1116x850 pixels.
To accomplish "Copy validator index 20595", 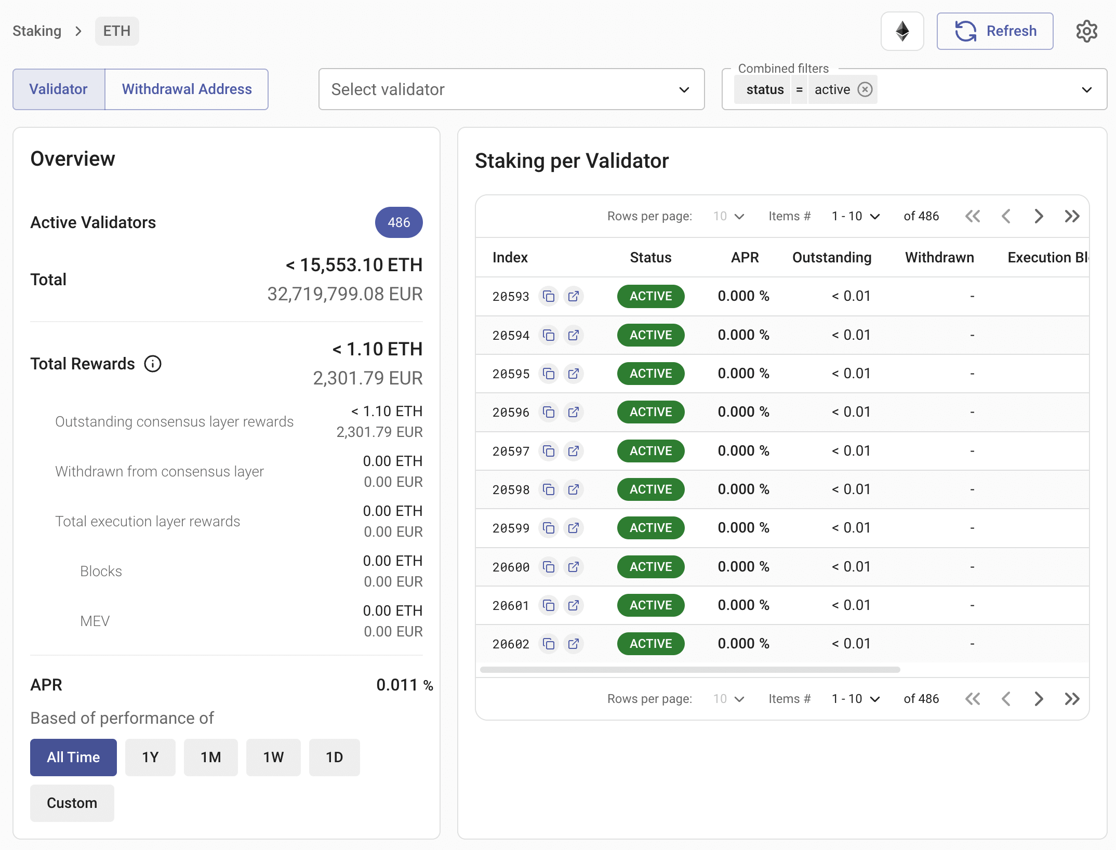I will (548, 374).
